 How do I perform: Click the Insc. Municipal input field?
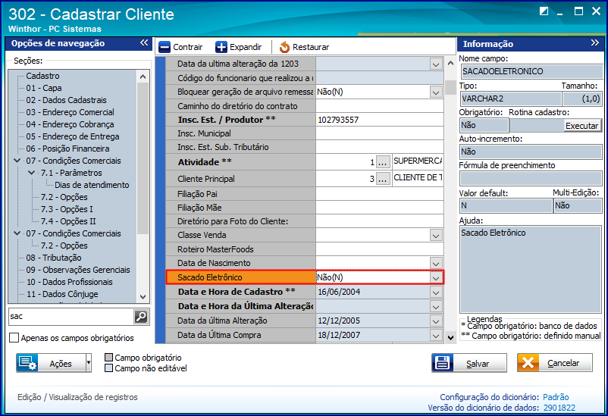[380, 134]
